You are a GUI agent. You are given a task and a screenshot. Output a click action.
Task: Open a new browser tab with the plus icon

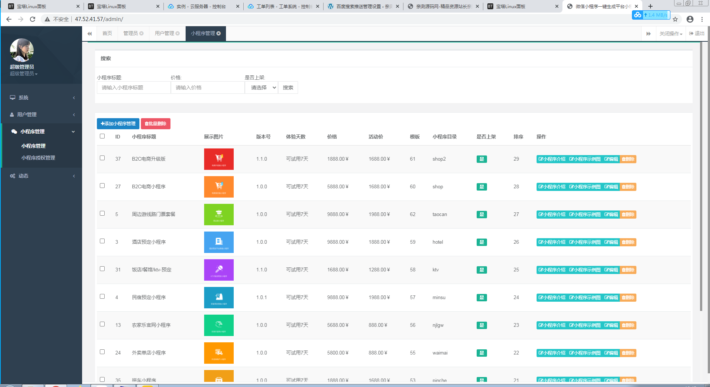click(650, 6)
